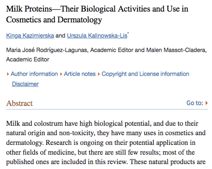Viewport: 212px width, 169px height.
Task: Click the triangle icon before Author information
Action: 8,74
